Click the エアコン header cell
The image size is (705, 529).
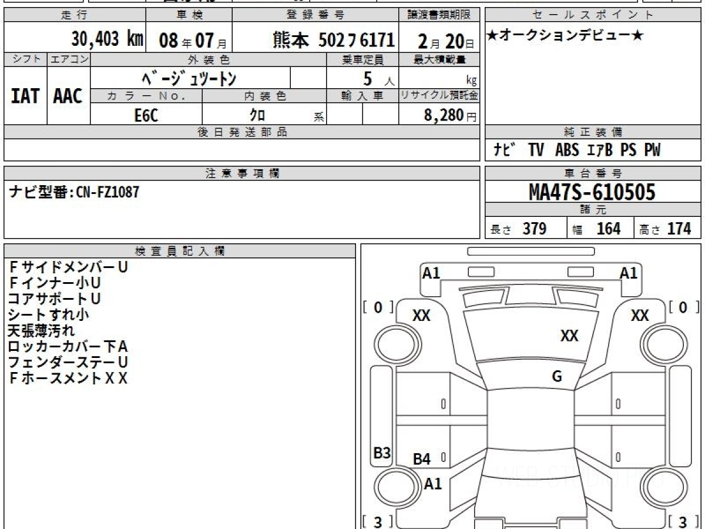point(69,59)
